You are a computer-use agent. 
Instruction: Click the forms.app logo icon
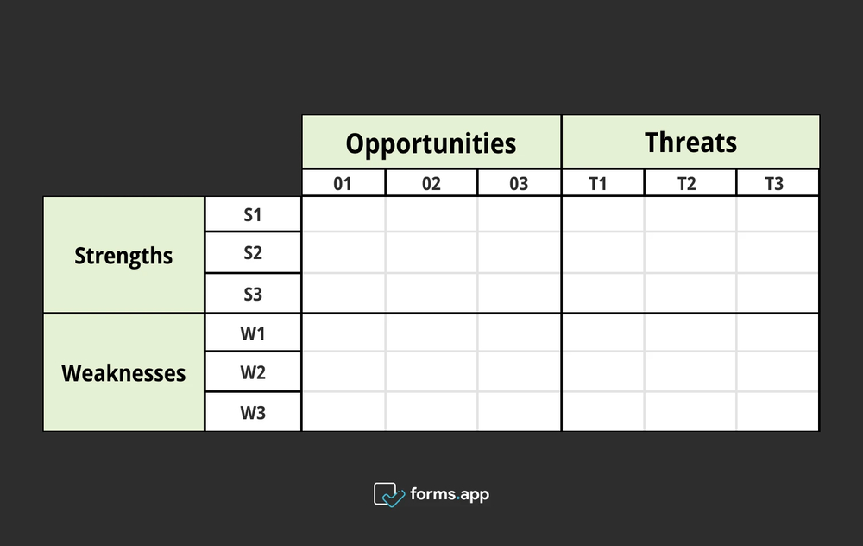[x=389, y=494]
